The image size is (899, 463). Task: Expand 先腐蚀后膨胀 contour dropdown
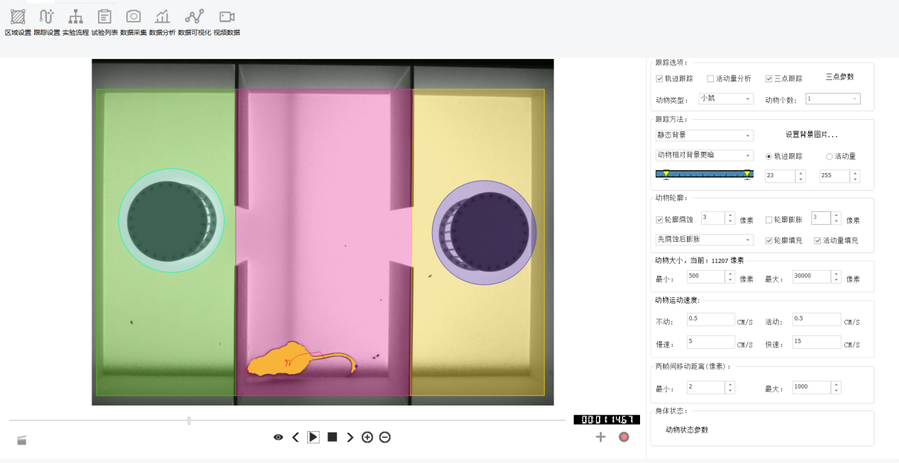point(704,240)
